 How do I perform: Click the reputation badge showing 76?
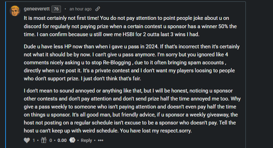(56, 9)
